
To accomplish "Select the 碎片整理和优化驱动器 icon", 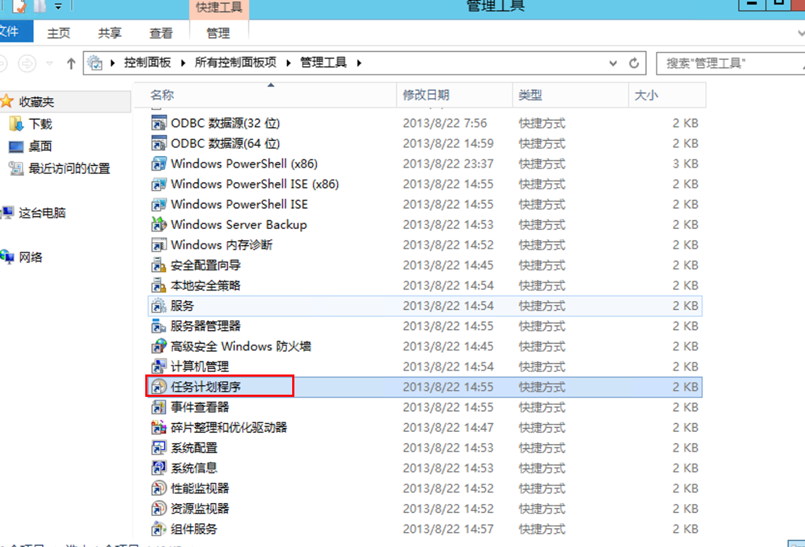I will tap(158, 427).
